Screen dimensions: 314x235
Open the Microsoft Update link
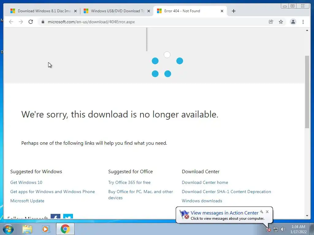tap(27, 201)
